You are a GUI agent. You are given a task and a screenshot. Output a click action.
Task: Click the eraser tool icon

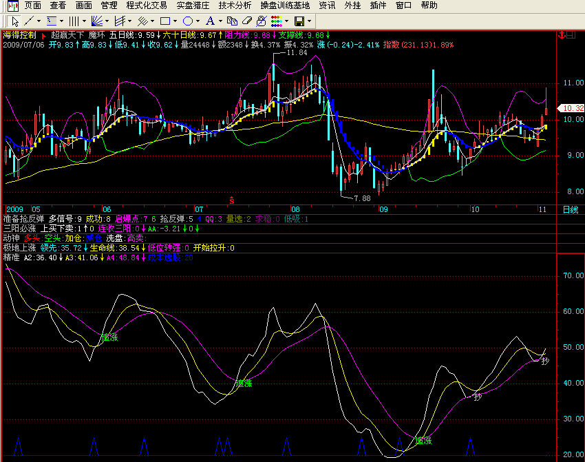[x=248, y=21]
